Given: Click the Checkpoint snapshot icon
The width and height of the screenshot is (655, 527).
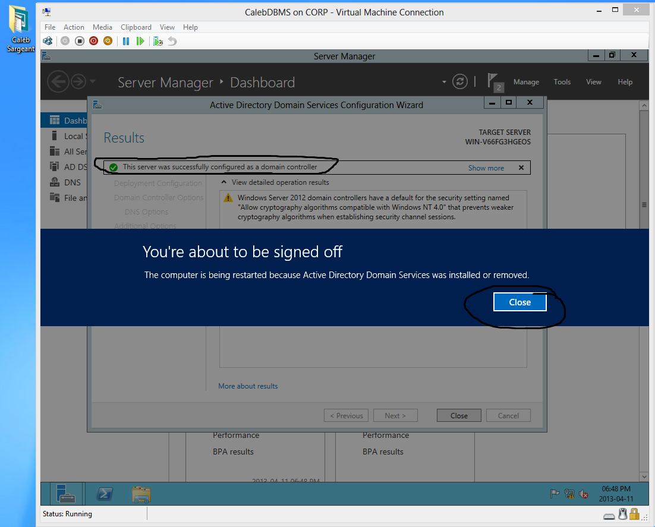Looking at the screenshot, I should tap(158, 41).
